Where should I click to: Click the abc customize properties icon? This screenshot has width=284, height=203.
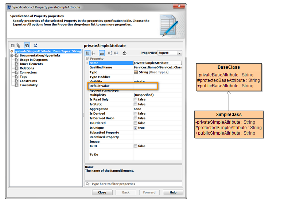click(124, 53)
